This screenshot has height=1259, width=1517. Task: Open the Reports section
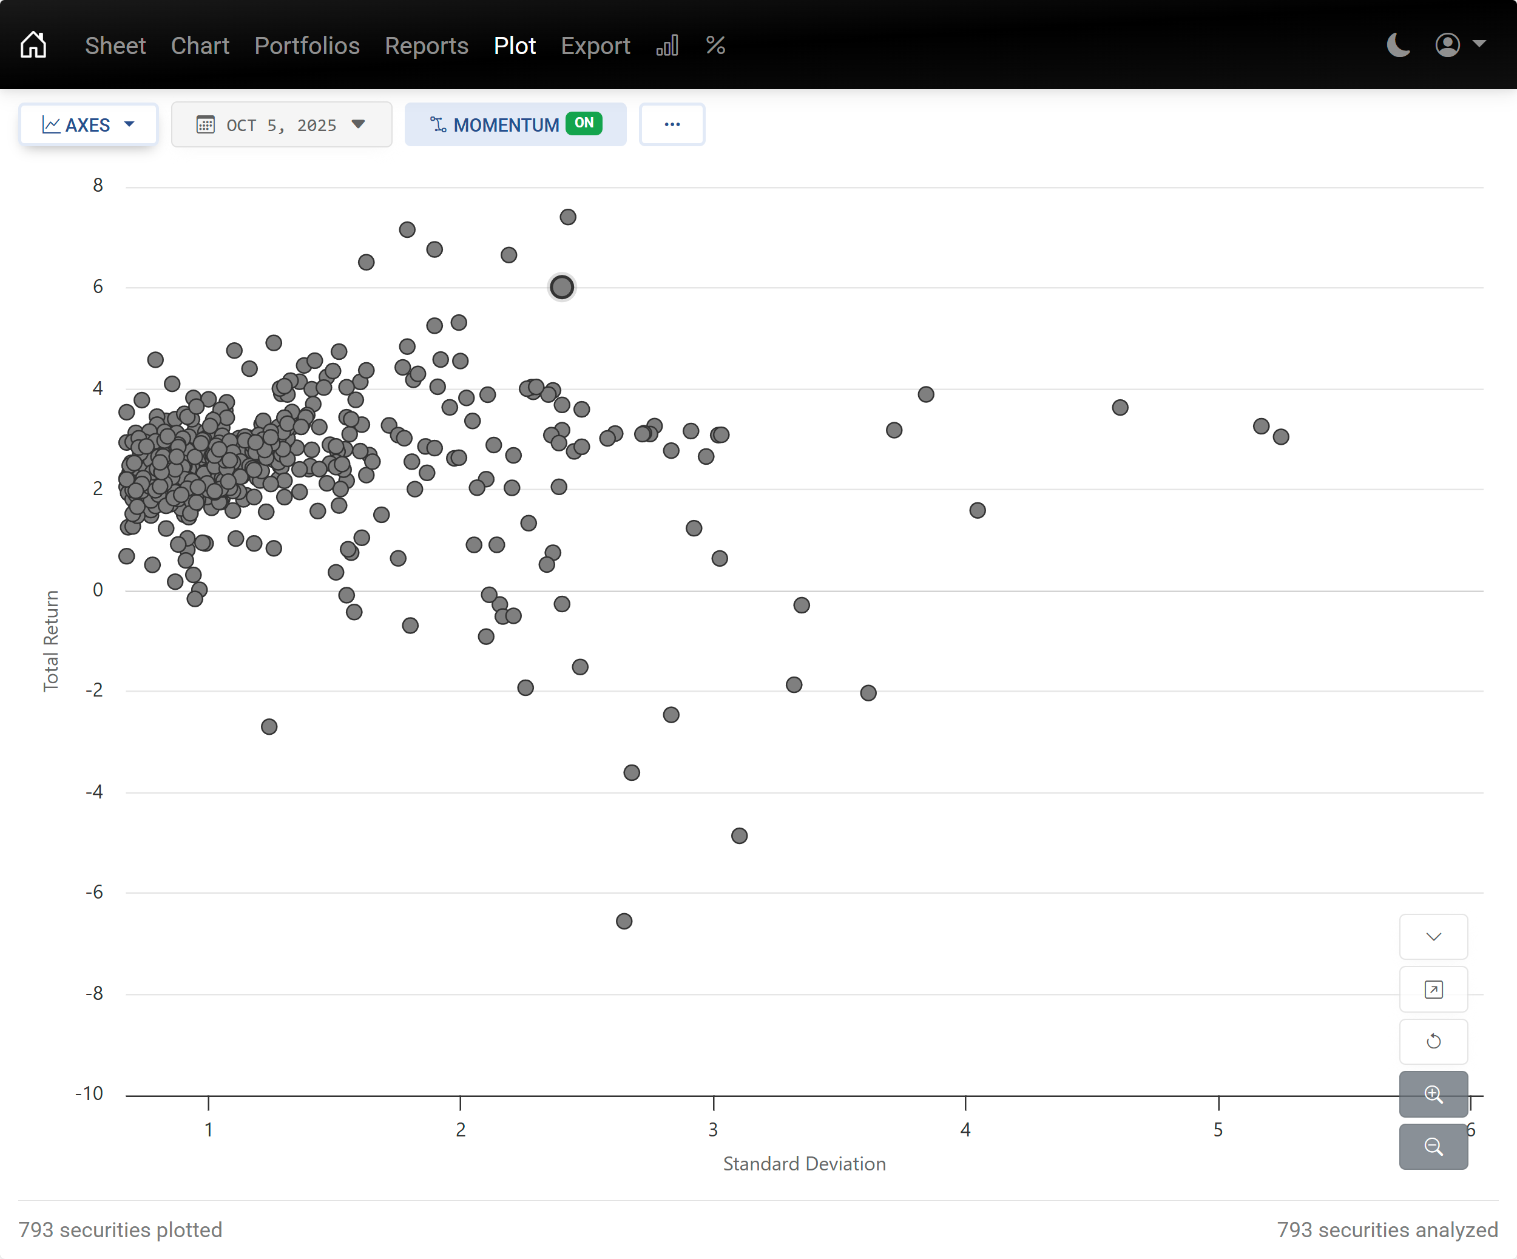pyautogui.click(x=426, y=46)
